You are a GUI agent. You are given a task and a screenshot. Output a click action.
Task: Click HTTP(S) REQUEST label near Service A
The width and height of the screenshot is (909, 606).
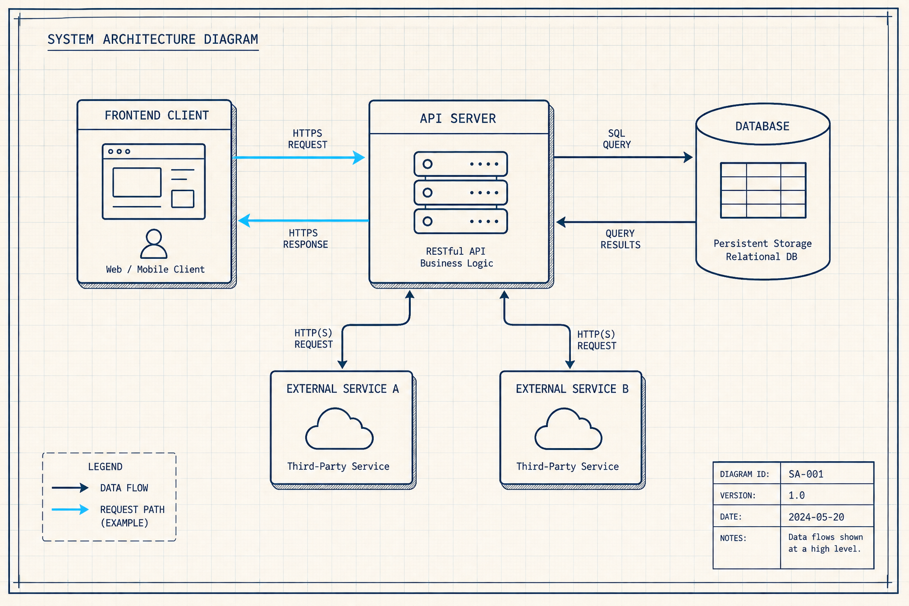[313, 339]
